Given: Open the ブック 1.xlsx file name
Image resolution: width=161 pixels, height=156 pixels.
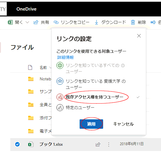Looking at the screenshot, I should point(51,144).
